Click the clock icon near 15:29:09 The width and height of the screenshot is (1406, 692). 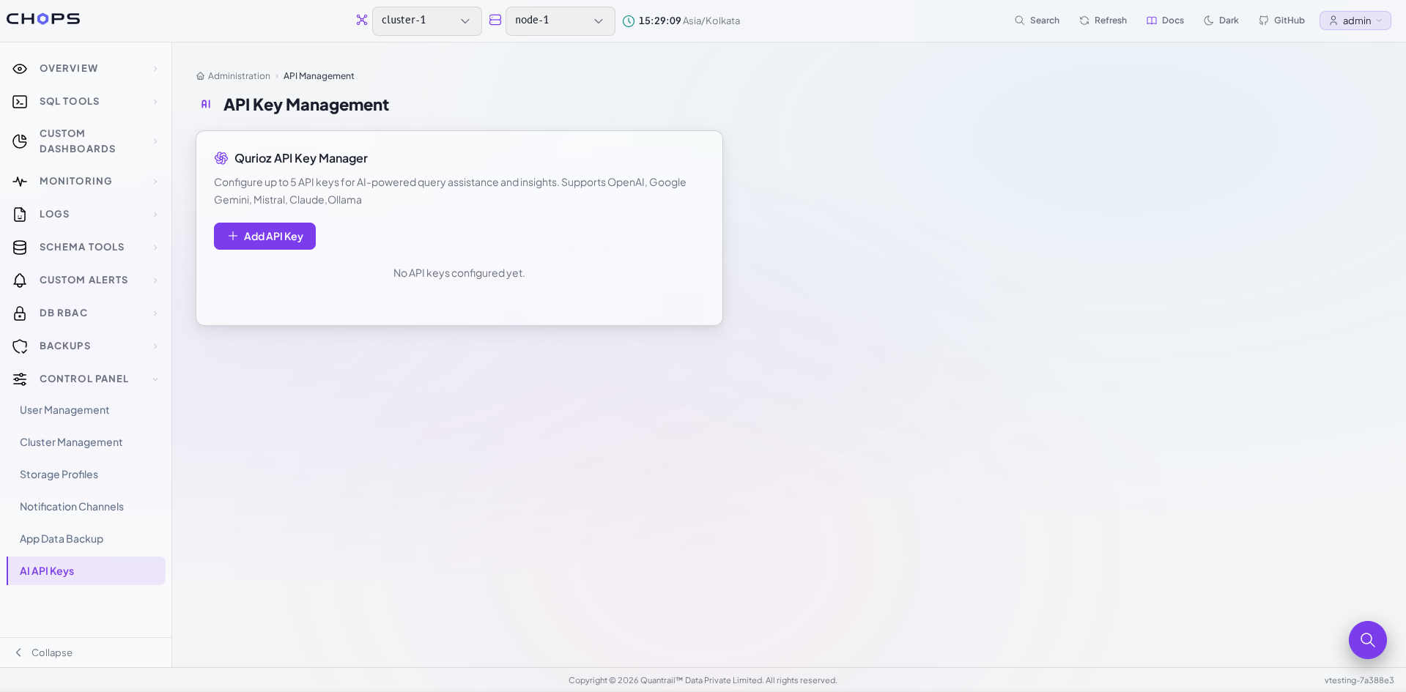pyautogui.click(x=629, y=21)
